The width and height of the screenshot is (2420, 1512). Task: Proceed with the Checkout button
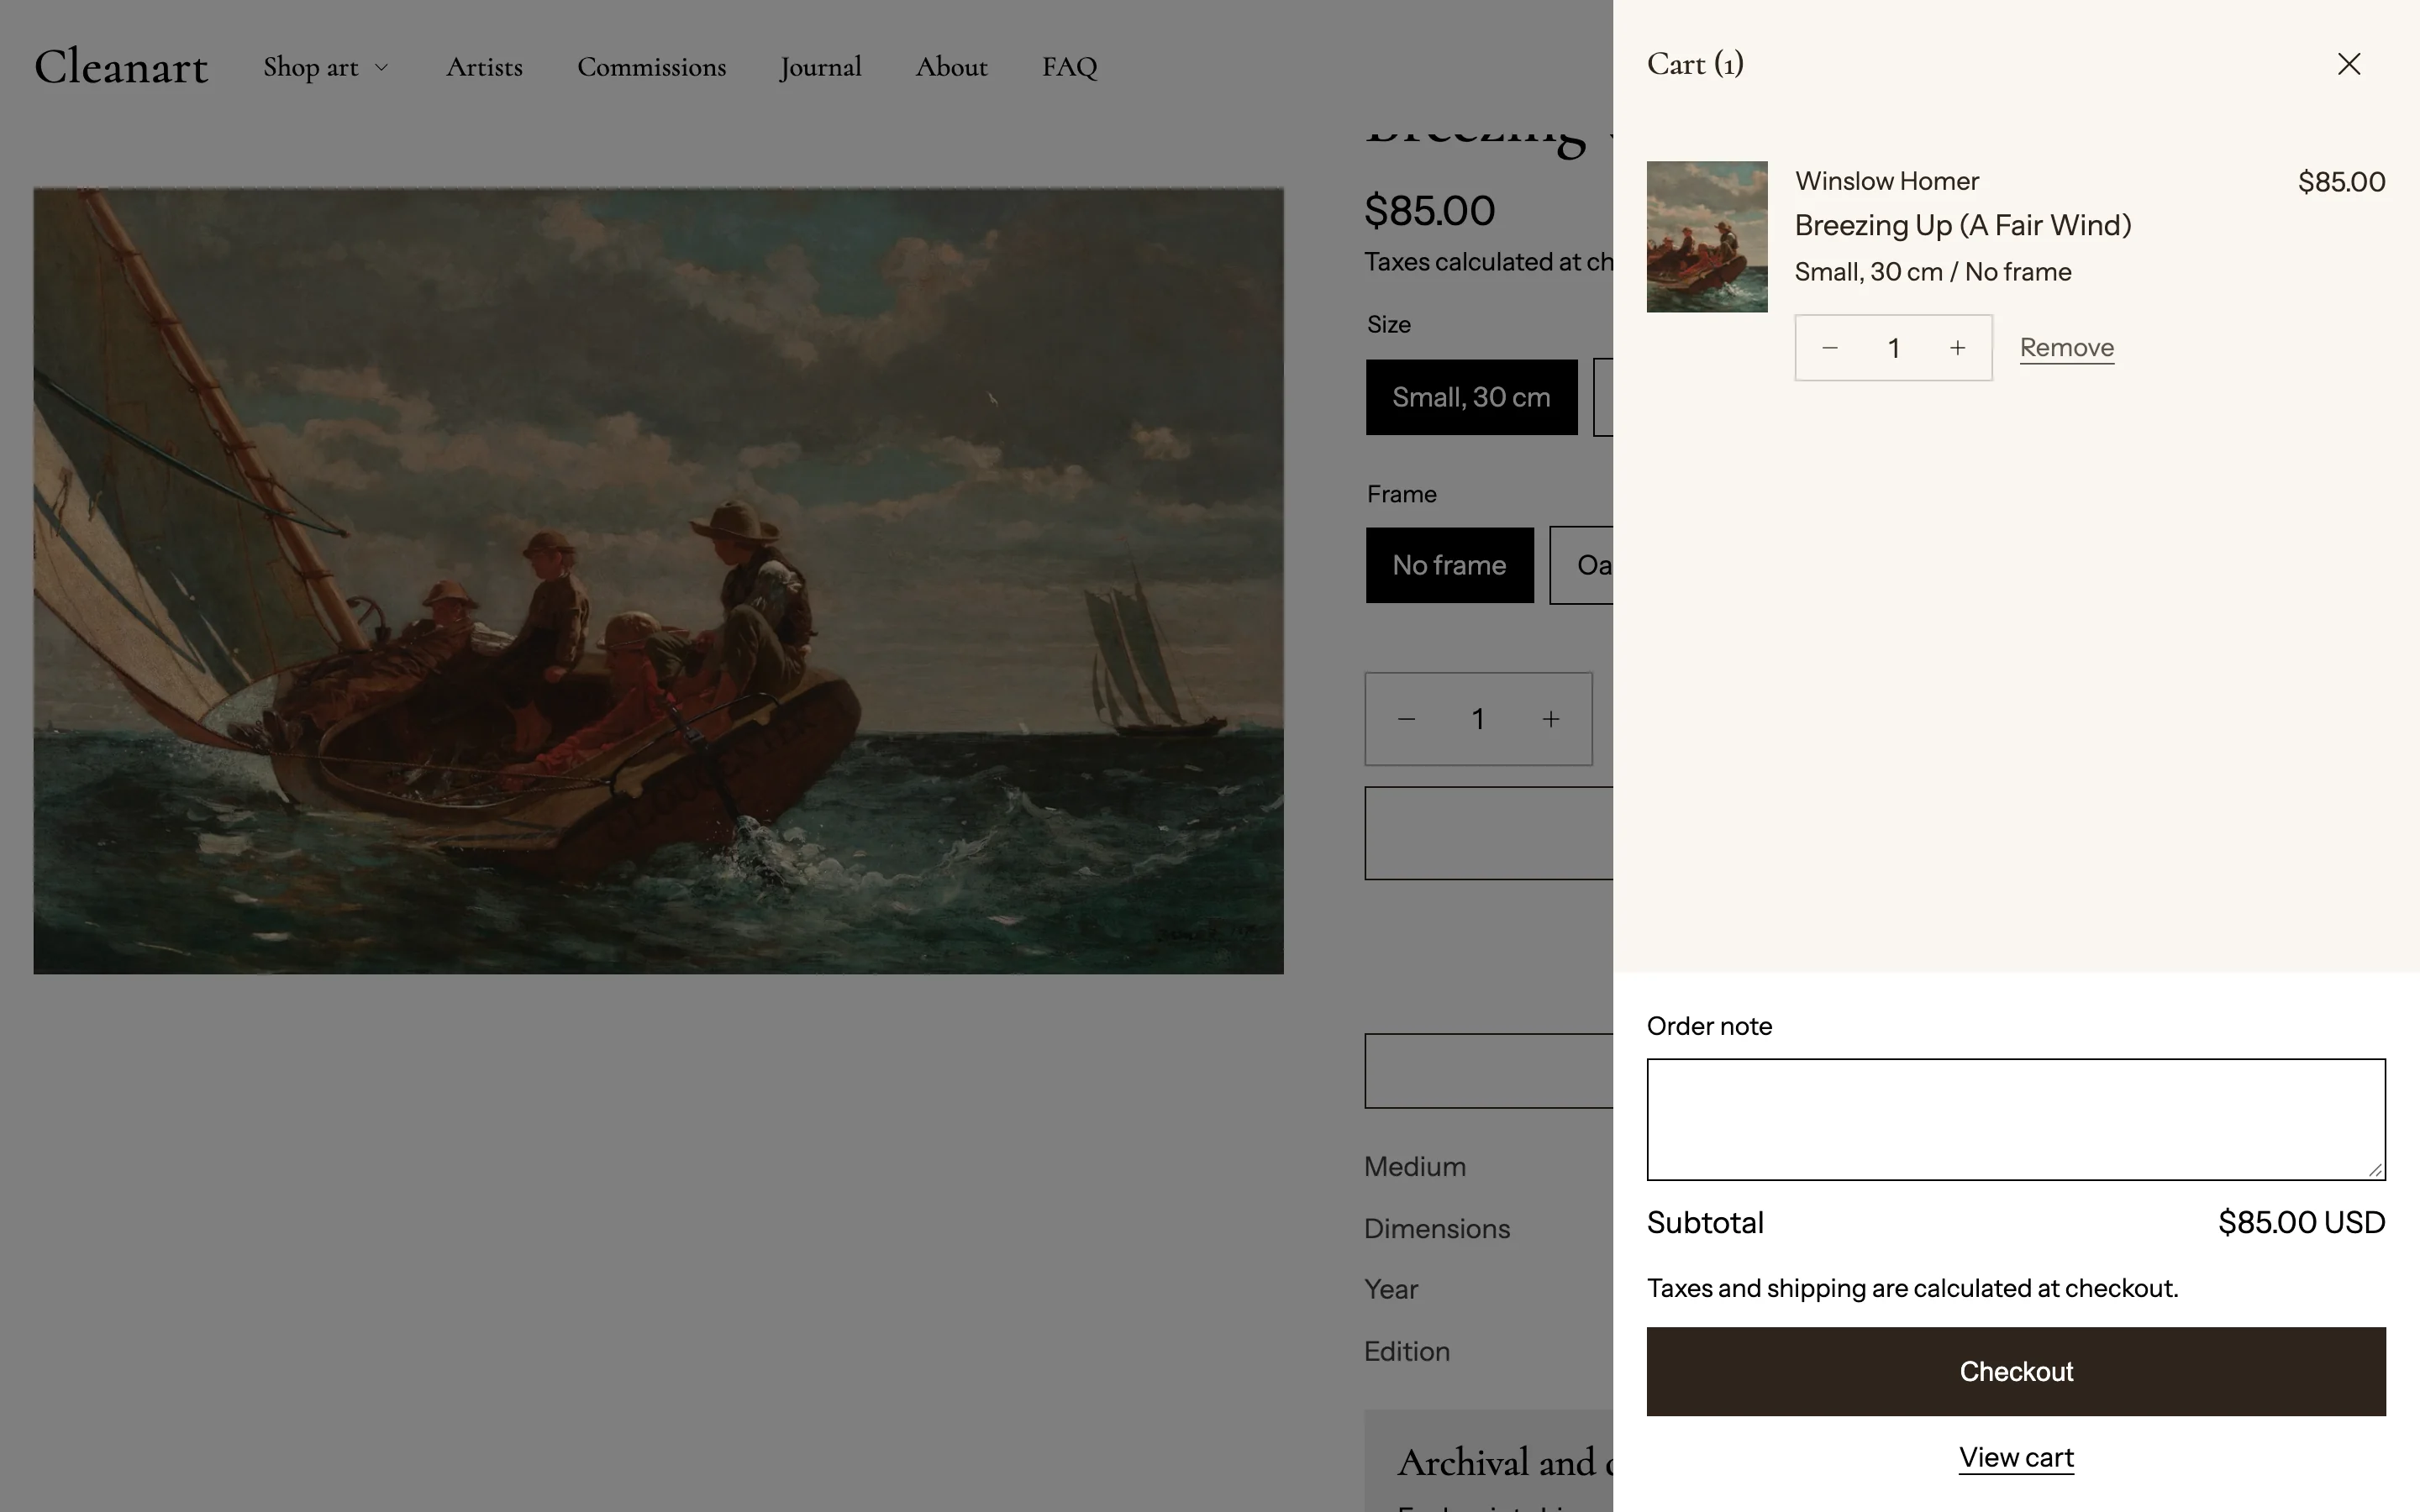click(x=2015, y=1371)
